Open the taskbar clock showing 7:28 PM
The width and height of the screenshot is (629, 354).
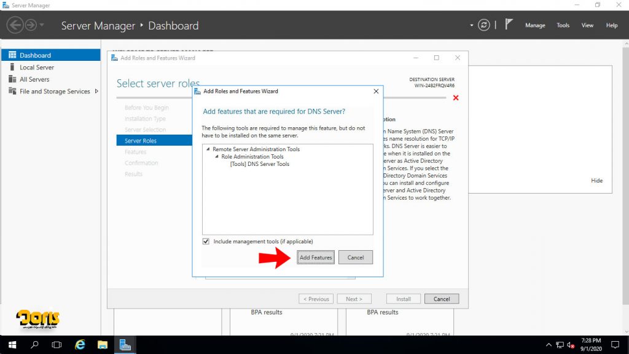(x=591, y=345)
